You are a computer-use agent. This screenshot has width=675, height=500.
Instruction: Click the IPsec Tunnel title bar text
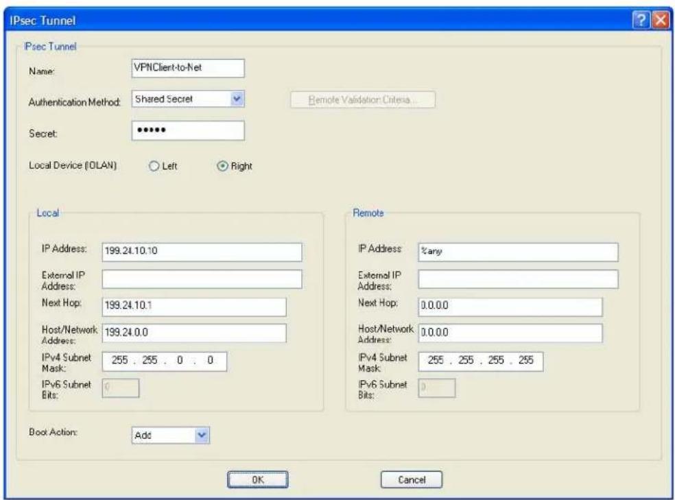click(x=43, y=21)
